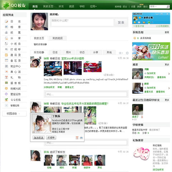Viewport: 172px width, 172px height.
Task: Switch to the 状态 feed tab
Action: (x=82, y=52)
